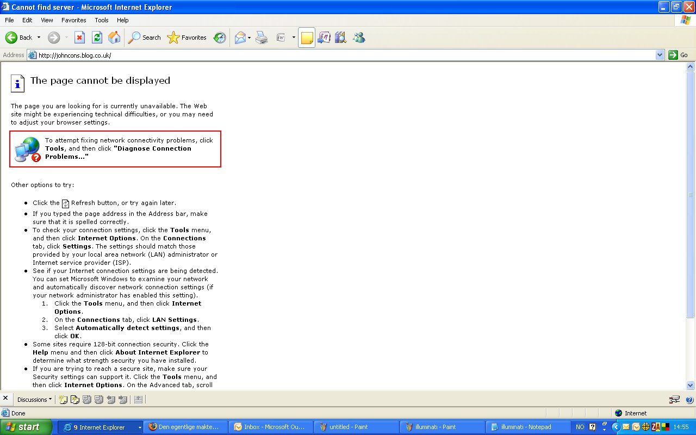Click the 'The page cannot be displayed' heading
The height and width of the screenshot is (435, 696).
100,80
